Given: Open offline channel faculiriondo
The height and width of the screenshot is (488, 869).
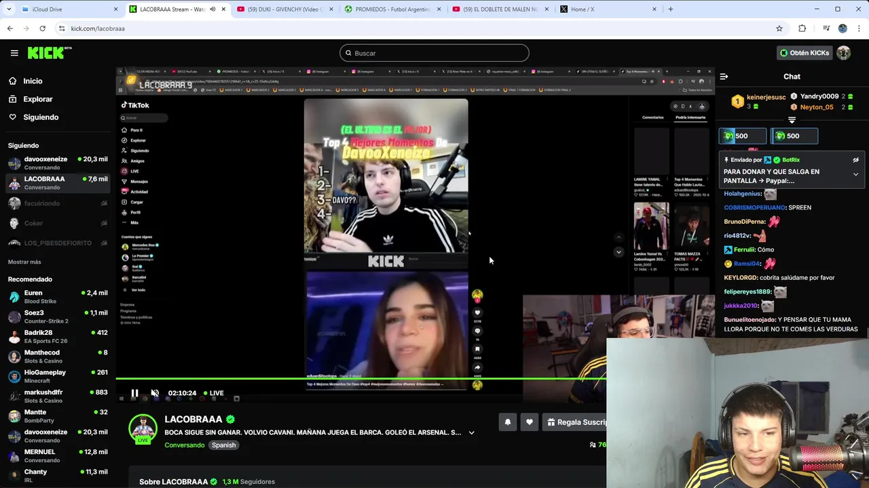Looking at the screenshot, I should [58, 203].
